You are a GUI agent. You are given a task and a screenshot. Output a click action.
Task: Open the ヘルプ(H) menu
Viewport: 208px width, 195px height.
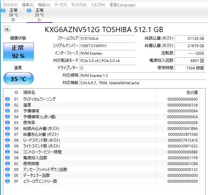pyautogui.click(x=98, y=5)
